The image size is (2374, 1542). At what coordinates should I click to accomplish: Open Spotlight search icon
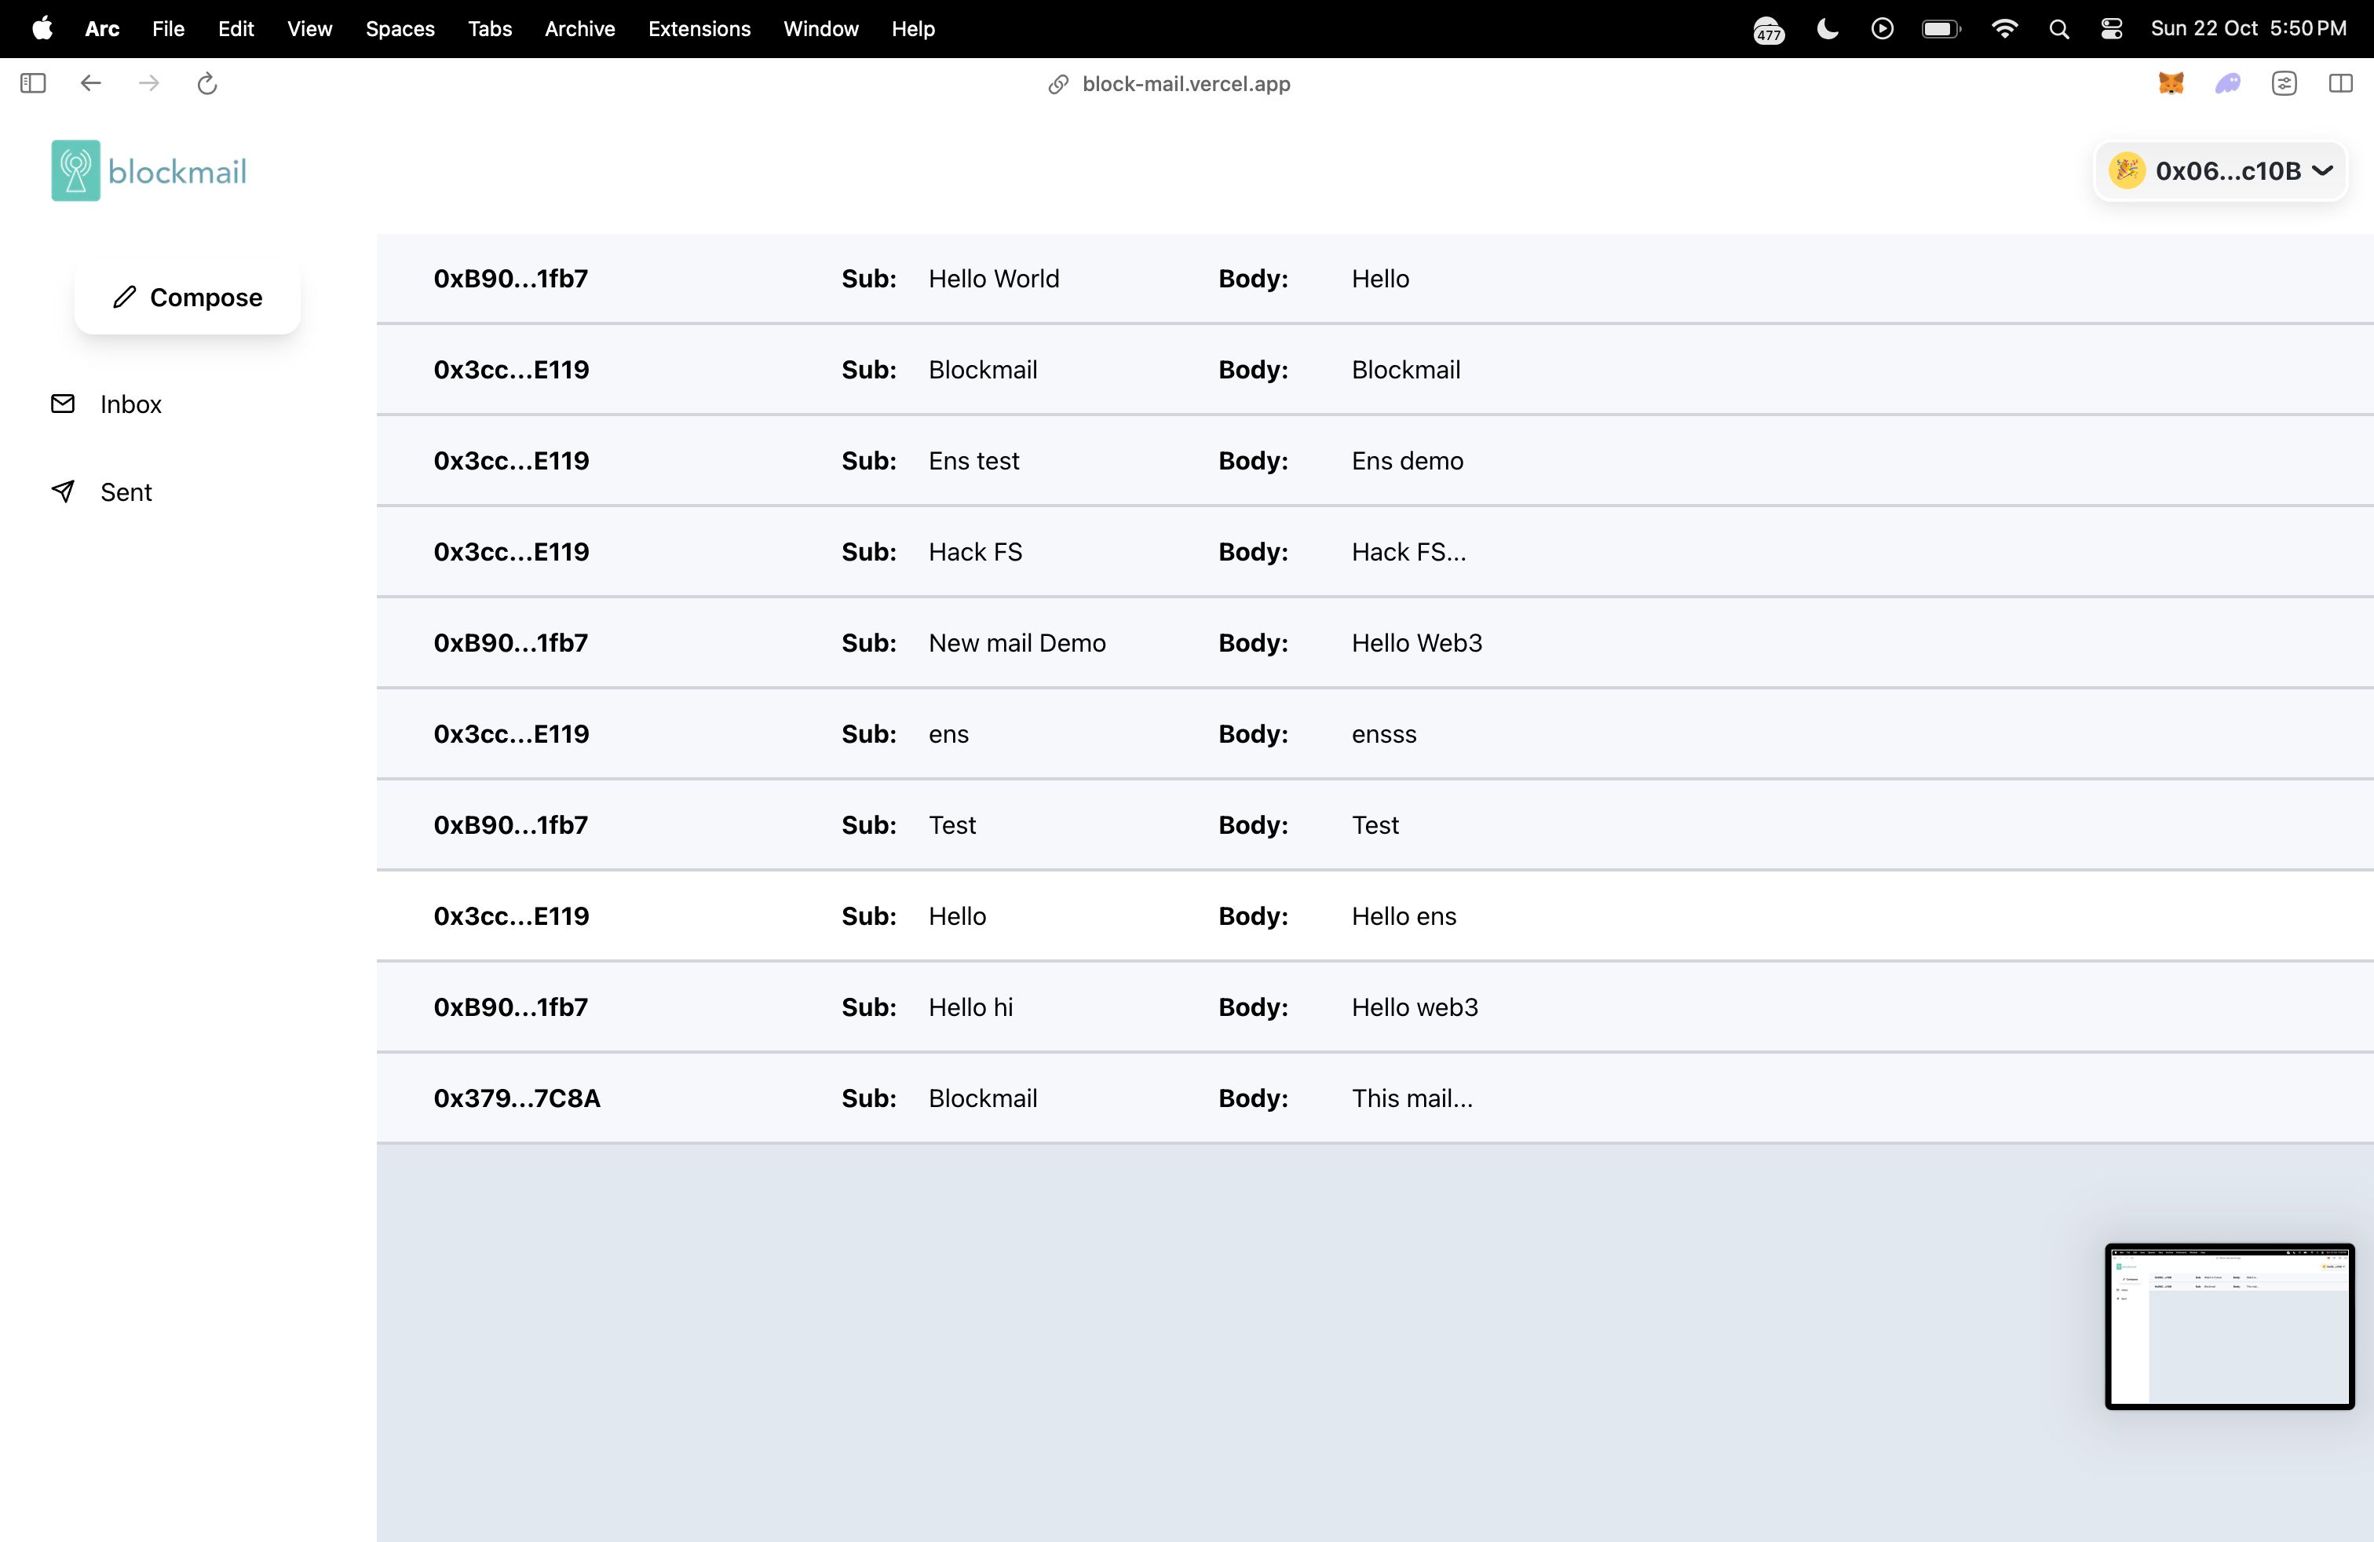click(2058, 29)
